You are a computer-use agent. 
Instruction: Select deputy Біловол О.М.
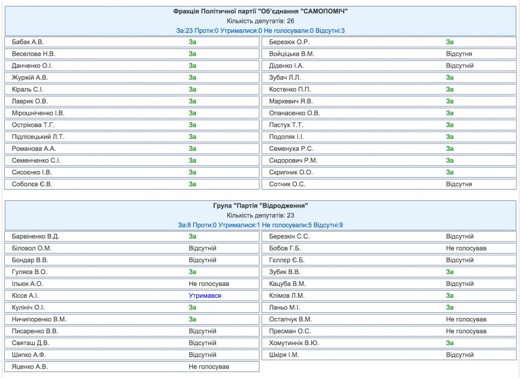[x=32, y=248]
